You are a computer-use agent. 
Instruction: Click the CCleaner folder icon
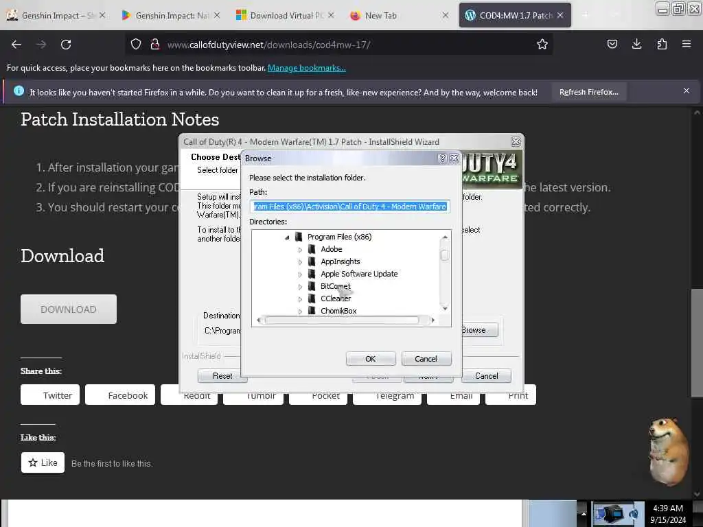(312, 298)
